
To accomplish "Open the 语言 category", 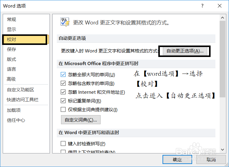I will 11,69.
